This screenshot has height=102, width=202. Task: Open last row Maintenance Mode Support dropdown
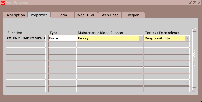click(x=141, y=89)
